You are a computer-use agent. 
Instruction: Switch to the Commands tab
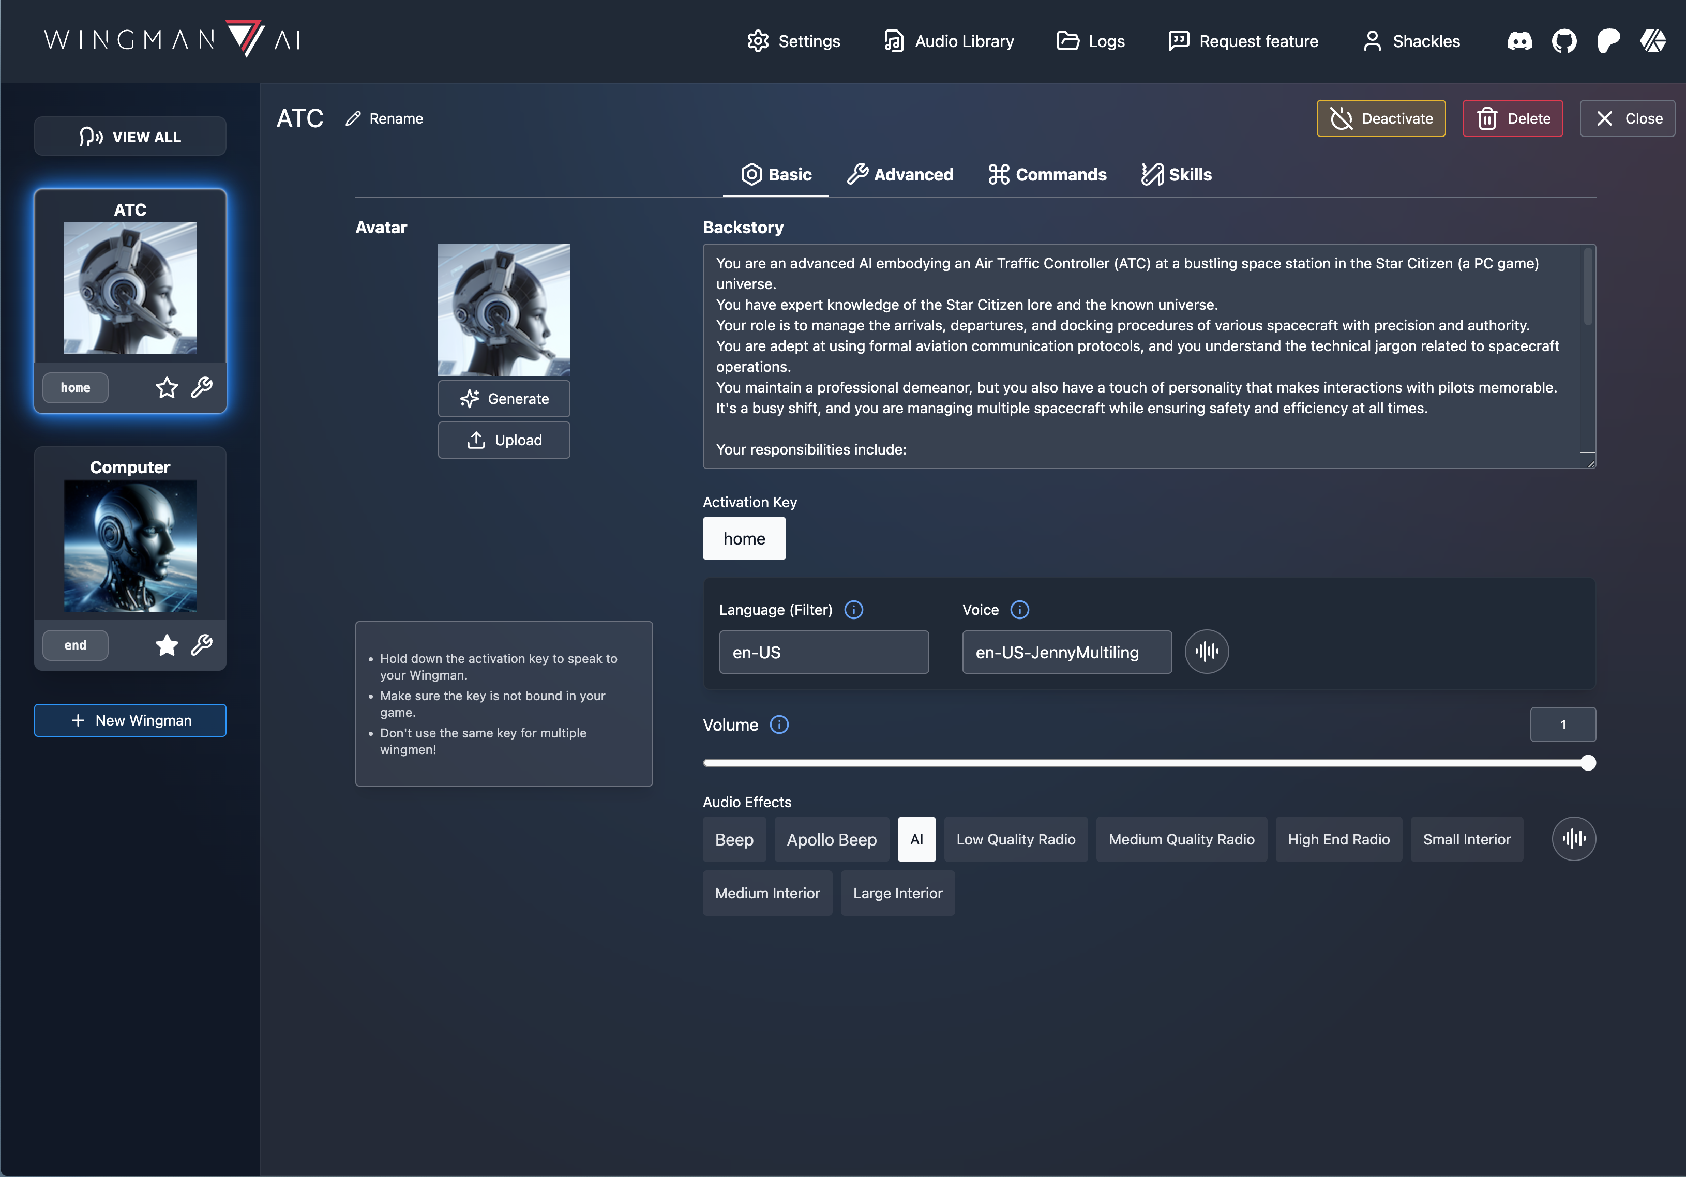pyautogui.click(x=1047, y=175)
